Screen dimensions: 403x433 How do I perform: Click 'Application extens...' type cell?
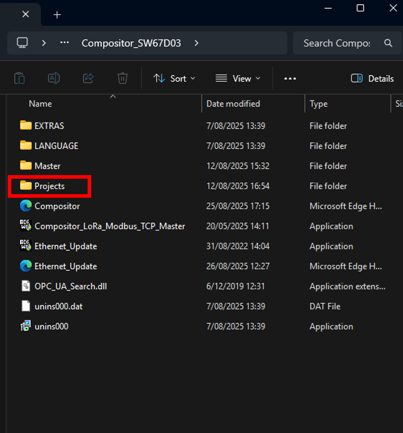click(x=348, y=286)
